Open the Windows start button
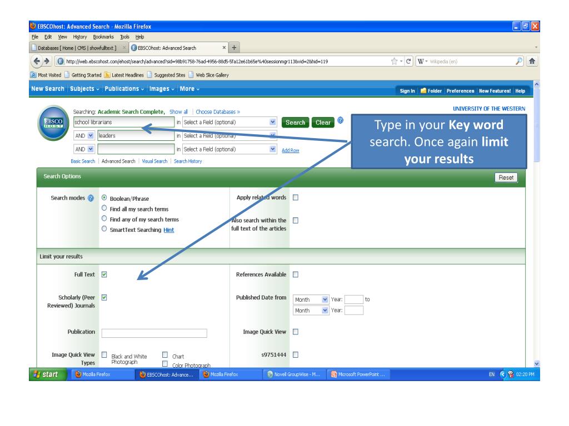 coord(48,374)
